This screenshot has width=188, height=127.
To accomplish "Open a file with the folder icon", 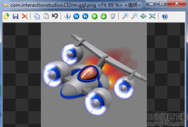I will (x=7, y=16).
